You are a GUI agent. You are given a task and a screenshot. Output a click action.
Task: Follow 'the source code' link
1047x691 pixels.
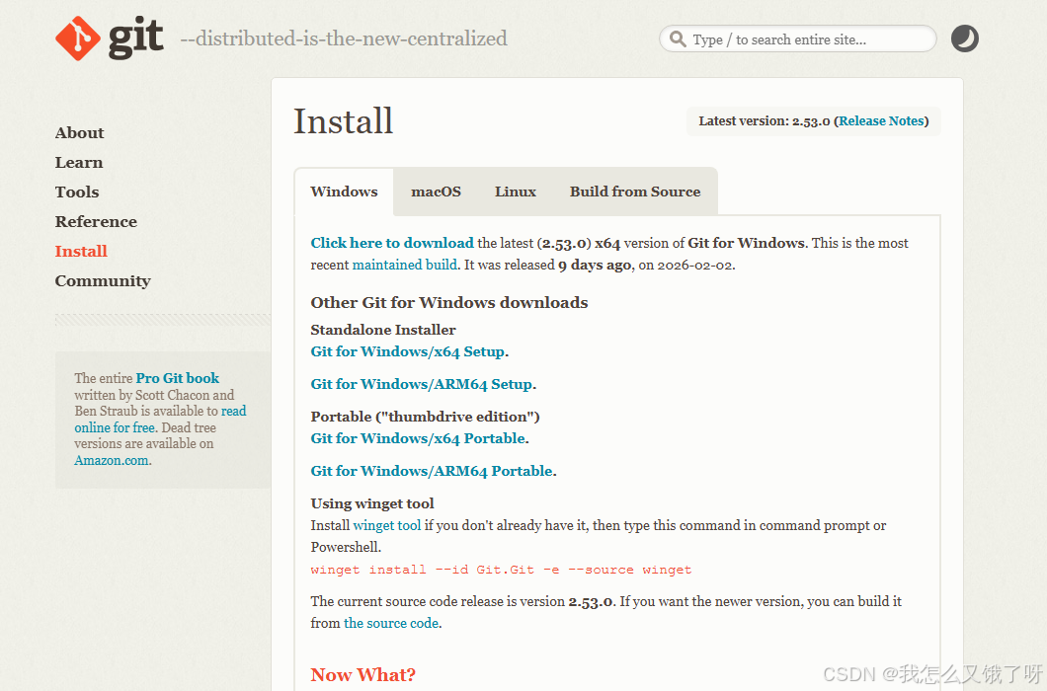(391, 623)
